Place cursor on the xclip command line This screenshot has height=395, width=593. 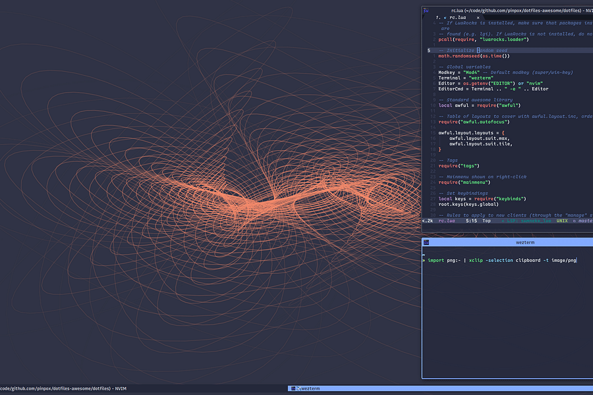tap(501, 260)
